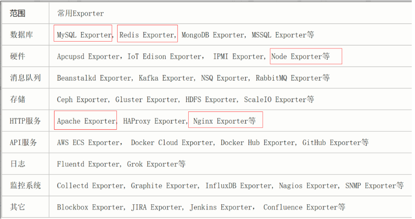Select the 数据库 row label
The image size is (415, 219).
tap(21, 35)
